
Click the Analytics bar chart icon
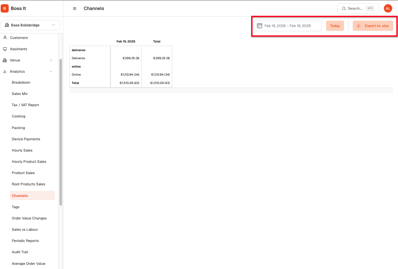click(5, 71)
